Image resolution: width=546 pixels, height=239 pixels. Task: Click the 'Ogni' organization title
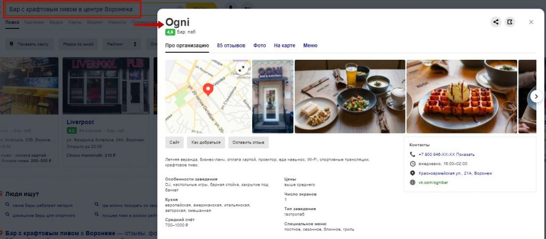tap(177, 22)
